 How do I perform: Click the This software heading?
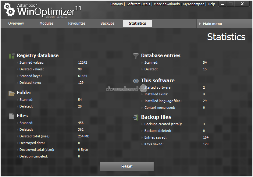coord(158,81)
